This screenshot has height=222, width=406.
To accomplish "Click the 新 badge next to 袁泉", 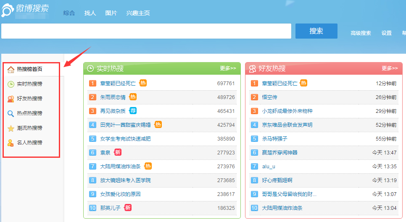I will click(118, 152).
